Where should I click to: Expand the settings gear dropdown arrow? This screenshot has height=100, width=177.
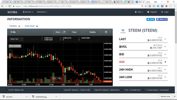(x=110, y=32)
